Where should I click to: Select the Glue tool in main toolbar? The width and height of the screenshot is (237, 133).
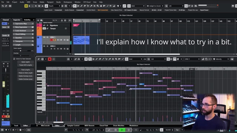click(91, 6)
